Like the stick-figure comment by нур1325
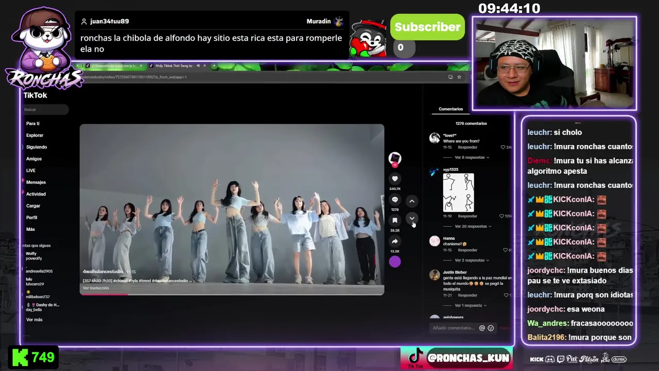 click(x=502, y=216)
